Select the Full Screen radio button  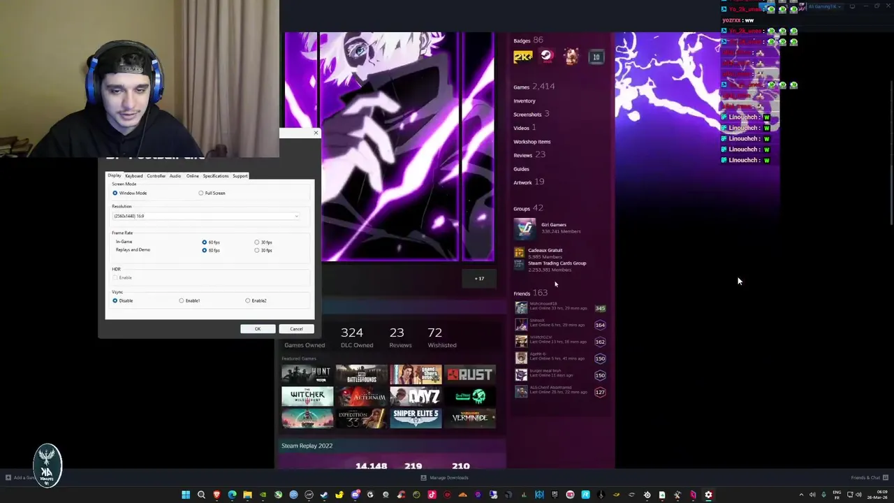(x=201, y=193)
